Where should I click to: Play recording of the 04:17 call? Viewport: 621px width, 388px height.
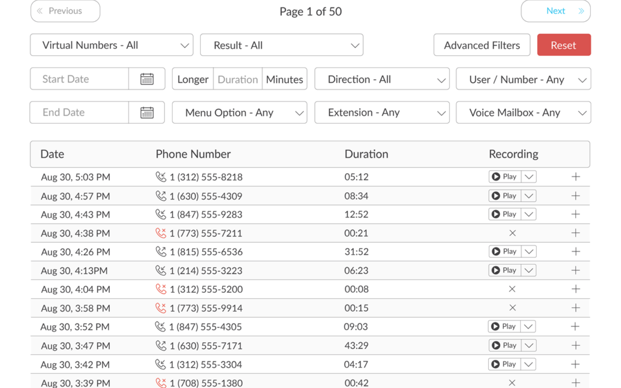point(504,364)
